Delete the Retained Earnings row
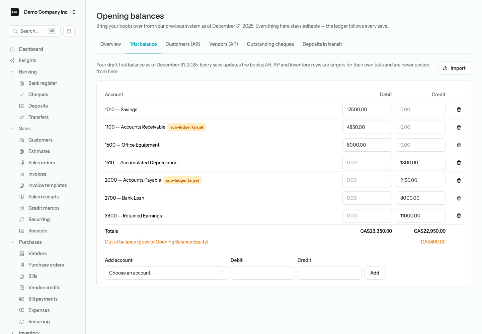This screenshot has width=482, height=334. coord(459,216)
